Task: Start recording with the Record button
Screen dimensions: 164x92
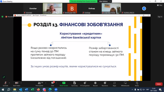Action: point(95,84)
